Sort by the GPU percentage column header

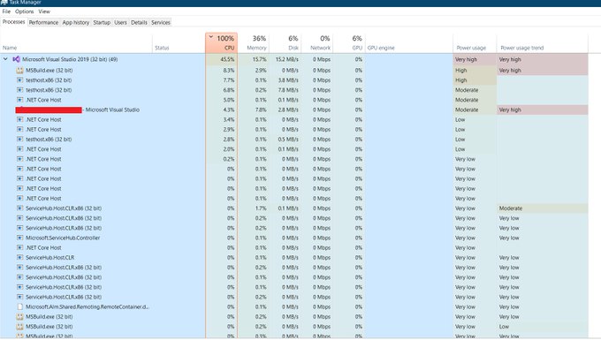coord(349,43)
